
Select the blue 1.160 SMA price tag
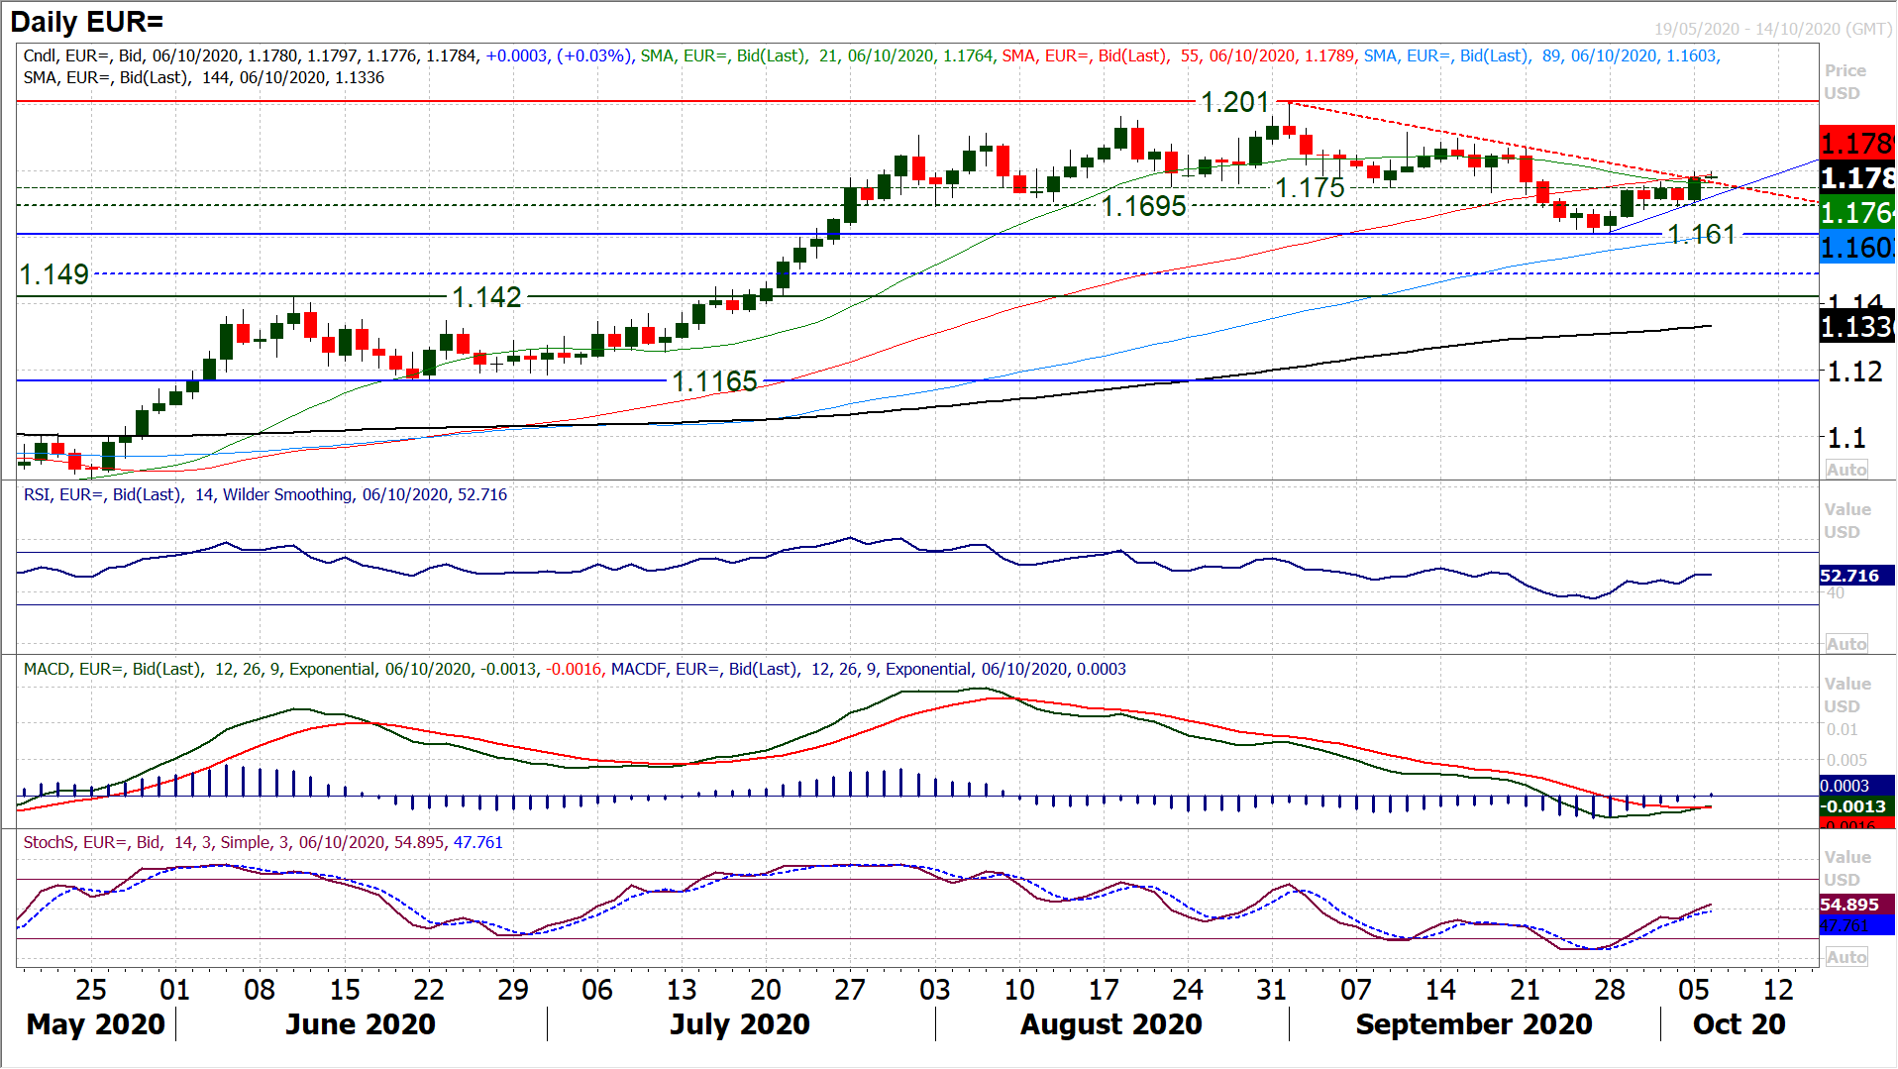1856,247
